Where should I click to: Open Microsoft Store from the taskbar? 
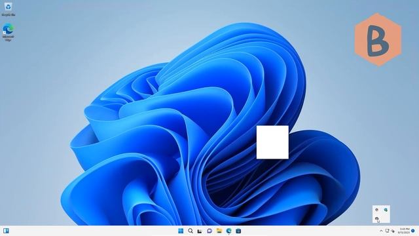pyautogui.click(x=238, y=231)
